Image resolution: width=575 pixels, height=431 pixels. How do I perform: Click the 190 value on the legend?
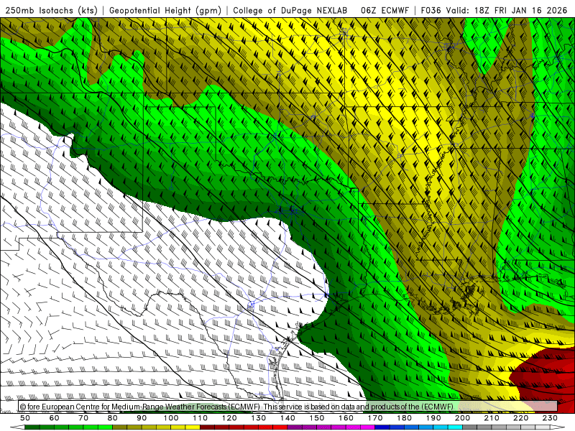tap(433, 418)
